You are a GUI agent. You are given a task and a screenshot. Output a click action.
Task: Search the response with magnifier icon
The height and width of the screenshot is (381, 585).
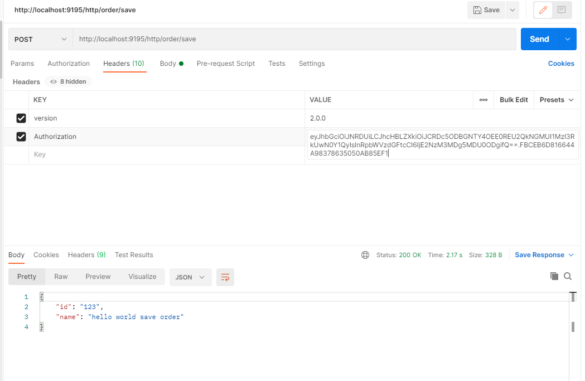(568, 276)
